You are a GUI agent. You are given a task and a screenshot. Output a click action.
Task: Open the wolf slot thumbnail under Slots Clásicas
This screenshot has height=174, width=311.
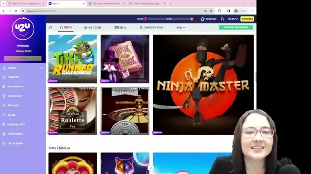click(125, 163)
